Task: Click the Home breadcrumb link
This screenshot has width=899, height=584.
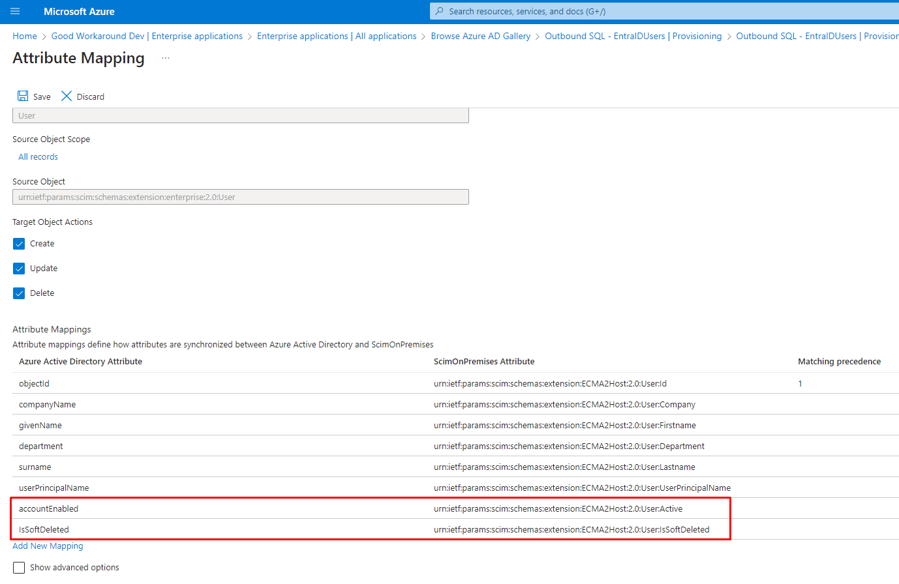Action: pos(25,36)
